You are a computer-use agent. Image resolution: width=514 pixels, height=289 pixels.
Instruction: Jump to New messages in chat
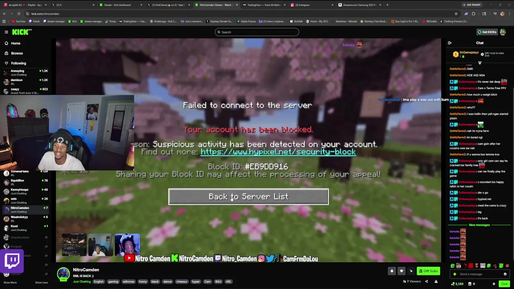[479, 225]
